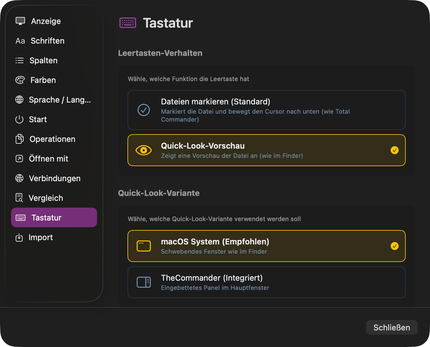Click the eye icon on Quick-Look-Vorschau
Image resolution: width=430 pixels, height=347 pixels.
143,150
